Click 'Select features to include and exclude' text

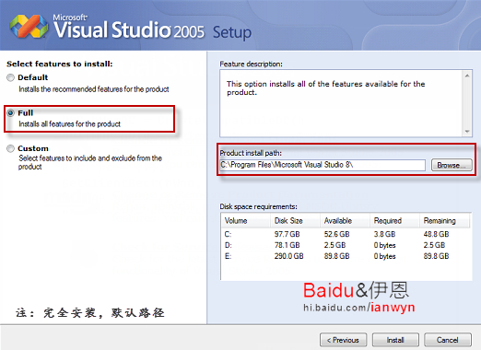pyautogui.click(x=90, y=162)
